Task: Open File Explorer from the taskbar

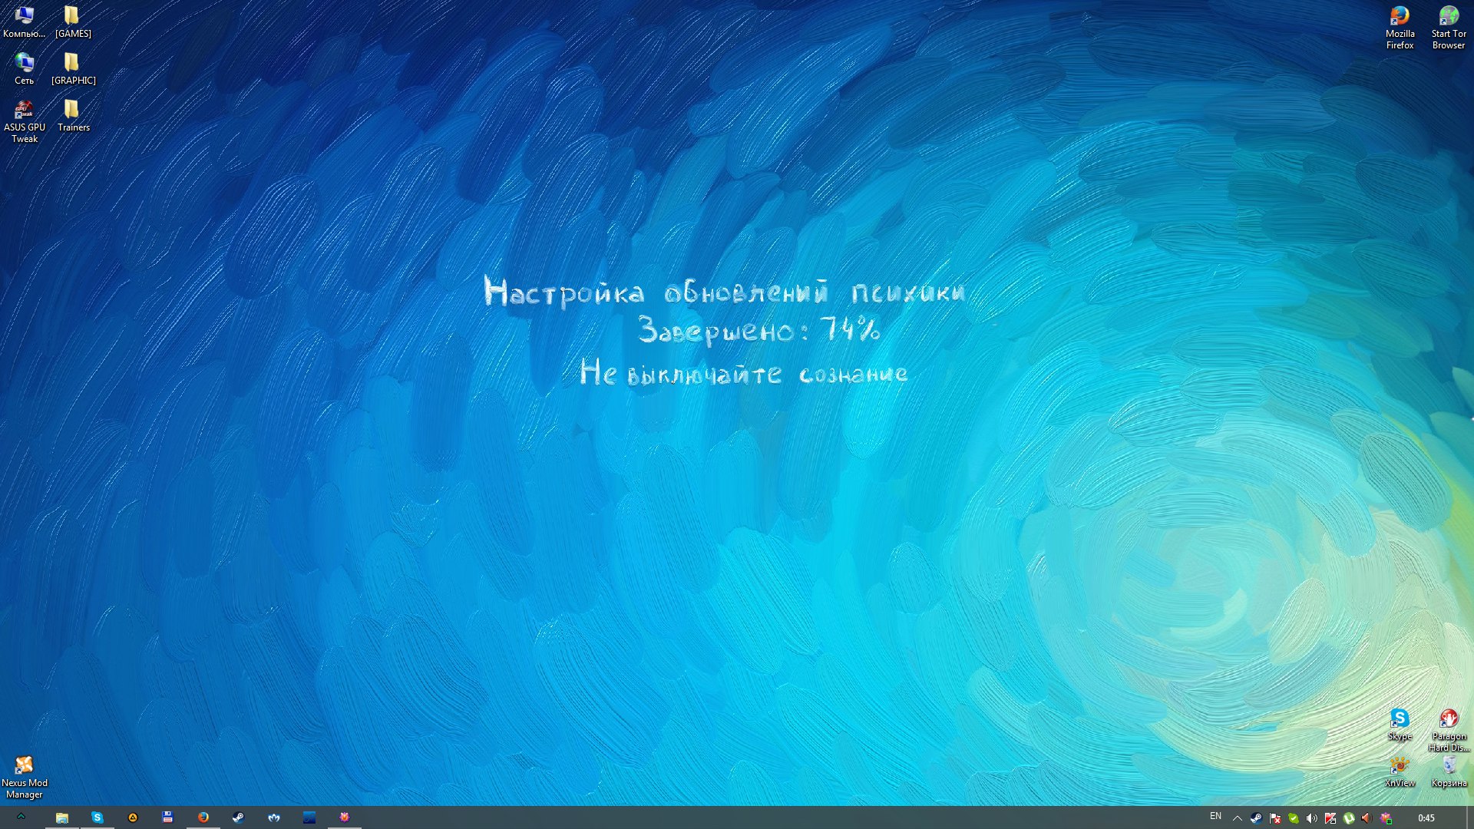Action: coord(62,817)
